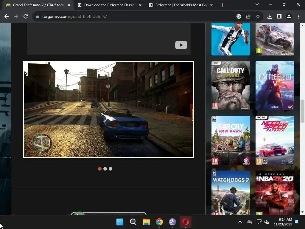Click the page vertical scrollbar thumb
Viewport: 305px width, 229px height.
pos(302,111)
